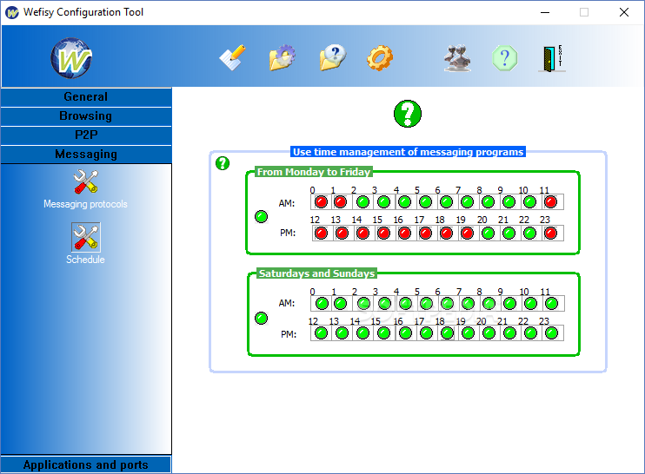Click the notepad with pencil toolbar icon
Screen dimensions: 645x474
[x=232, y=57]
